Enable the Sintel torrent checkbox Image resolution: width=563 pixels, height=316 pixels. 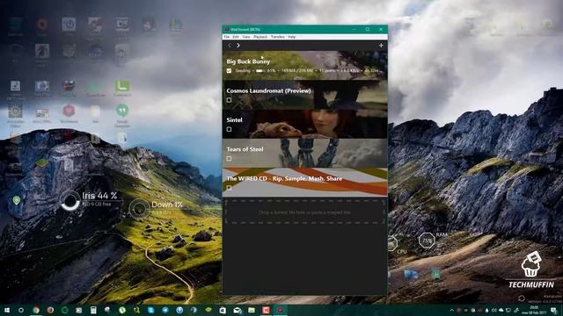(229, 129)
